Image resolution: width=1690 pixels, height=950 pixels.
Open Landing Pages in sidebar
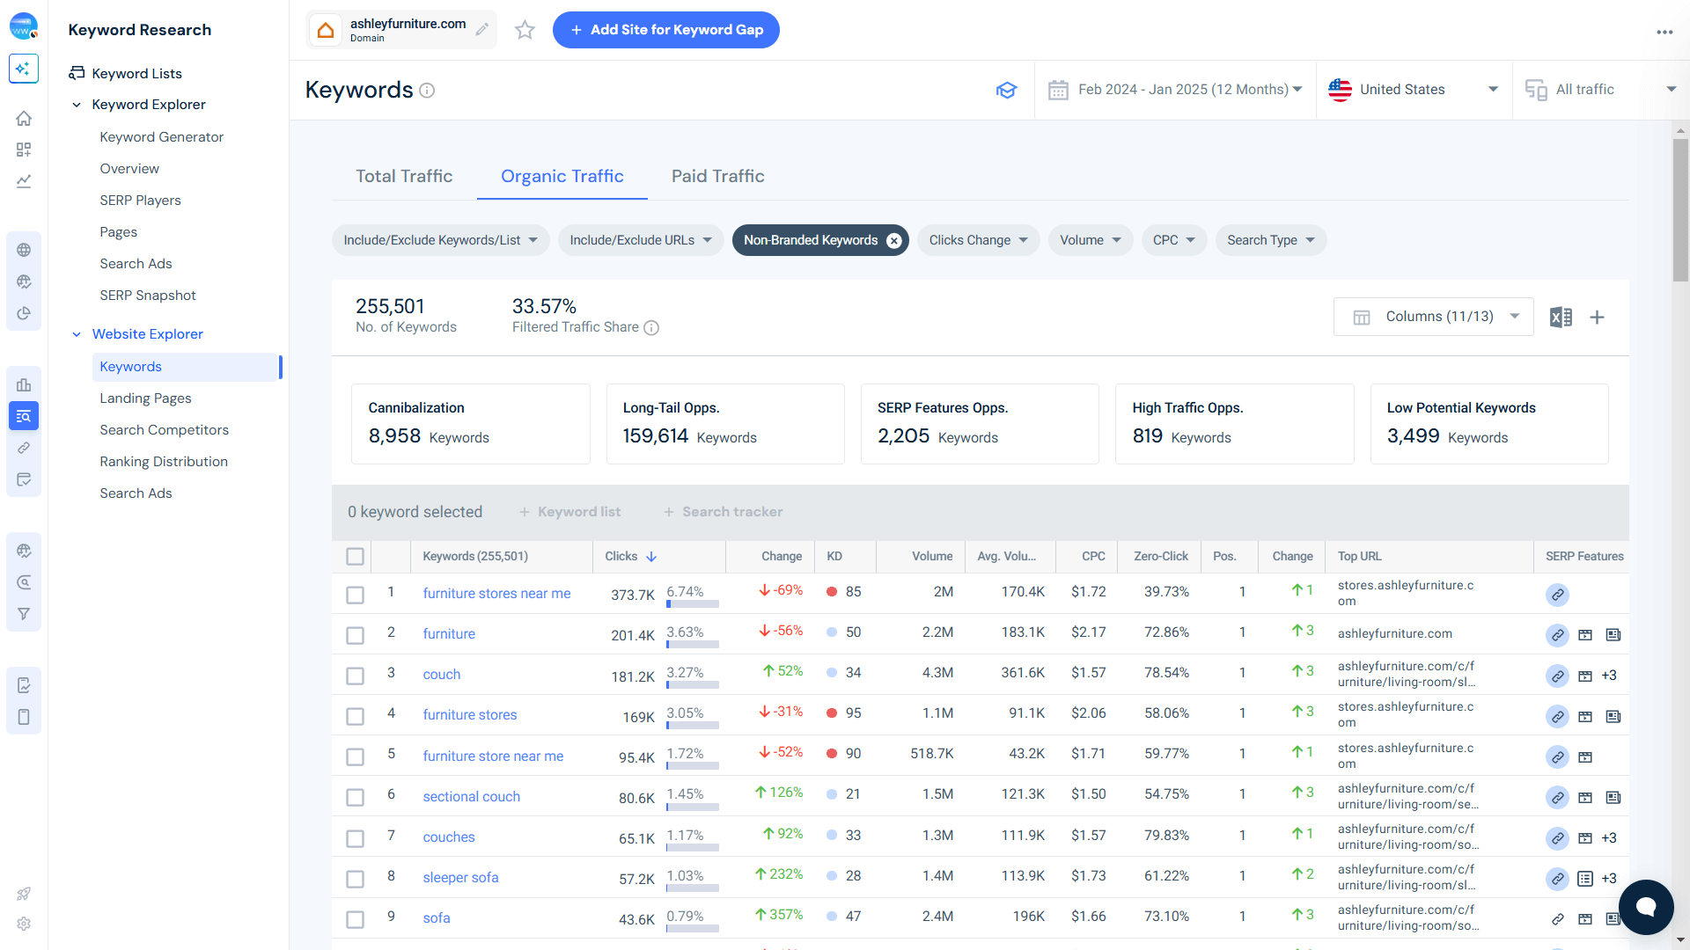coord(145,398)
